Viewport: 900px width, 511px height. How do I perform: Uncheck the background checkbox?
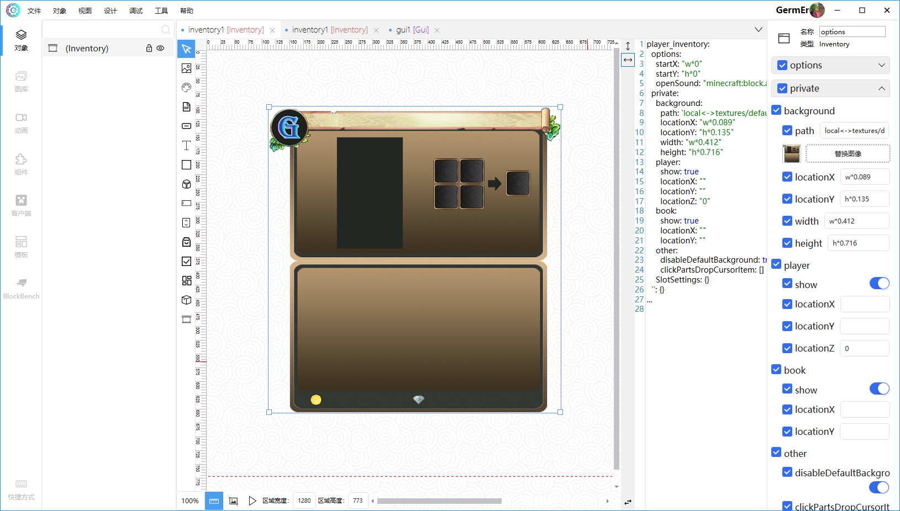[776, 110]
